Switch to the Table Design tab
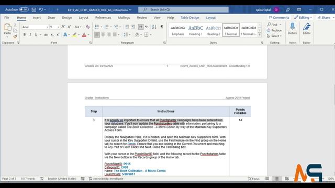The width and height of the screenshot is (335, 188). tap(189, 17)
